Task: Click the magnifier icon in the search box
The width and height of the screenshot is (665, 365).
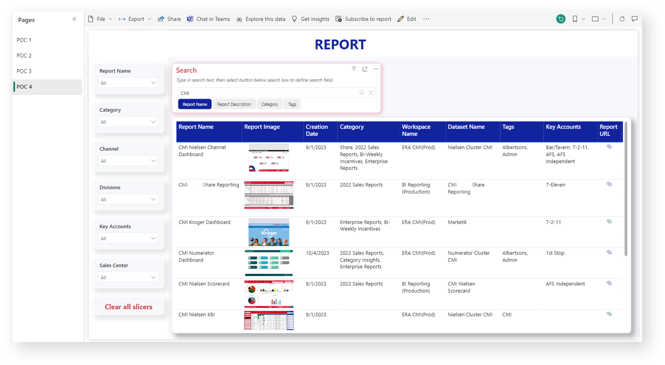Action: [x=362, y=93]
